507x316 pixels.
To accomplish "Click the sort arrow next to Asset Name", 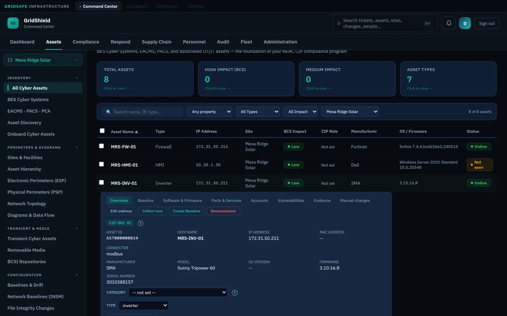I will click(x=136, y=132).
